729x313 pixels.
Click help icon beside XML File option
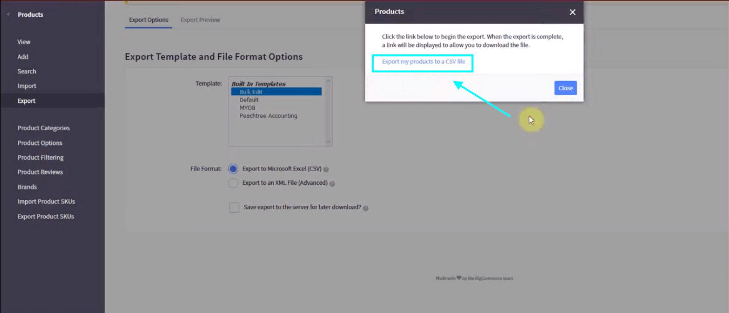point(332,184)
